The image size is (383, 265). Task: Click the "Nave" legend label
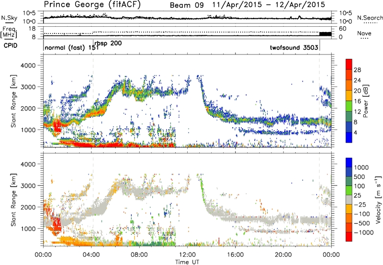coord(364,33)
